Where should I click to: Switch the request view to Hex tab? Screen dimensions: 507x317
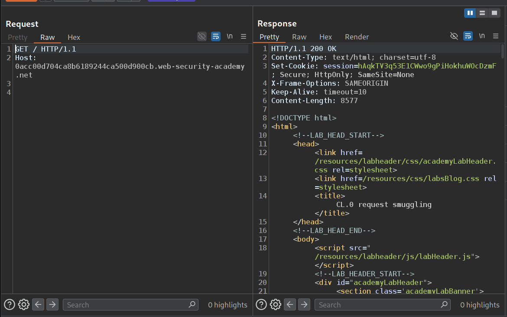click(74, 37)
